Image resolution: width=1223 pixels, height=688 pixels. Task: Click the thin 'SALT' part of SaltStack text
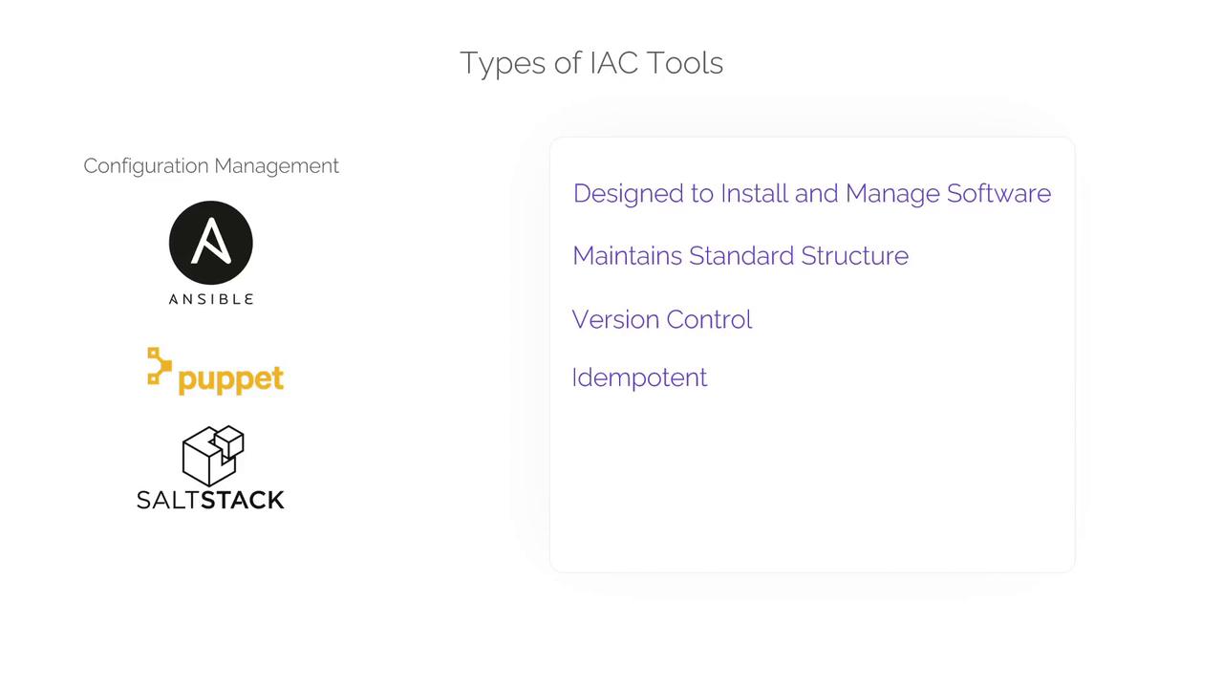[x=168, y=500]
